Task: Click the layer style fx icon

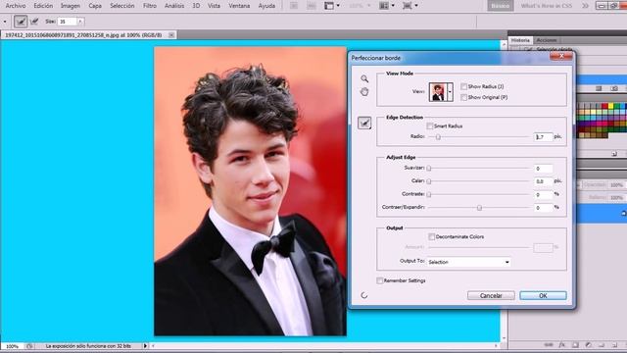Action: point(562,344)
